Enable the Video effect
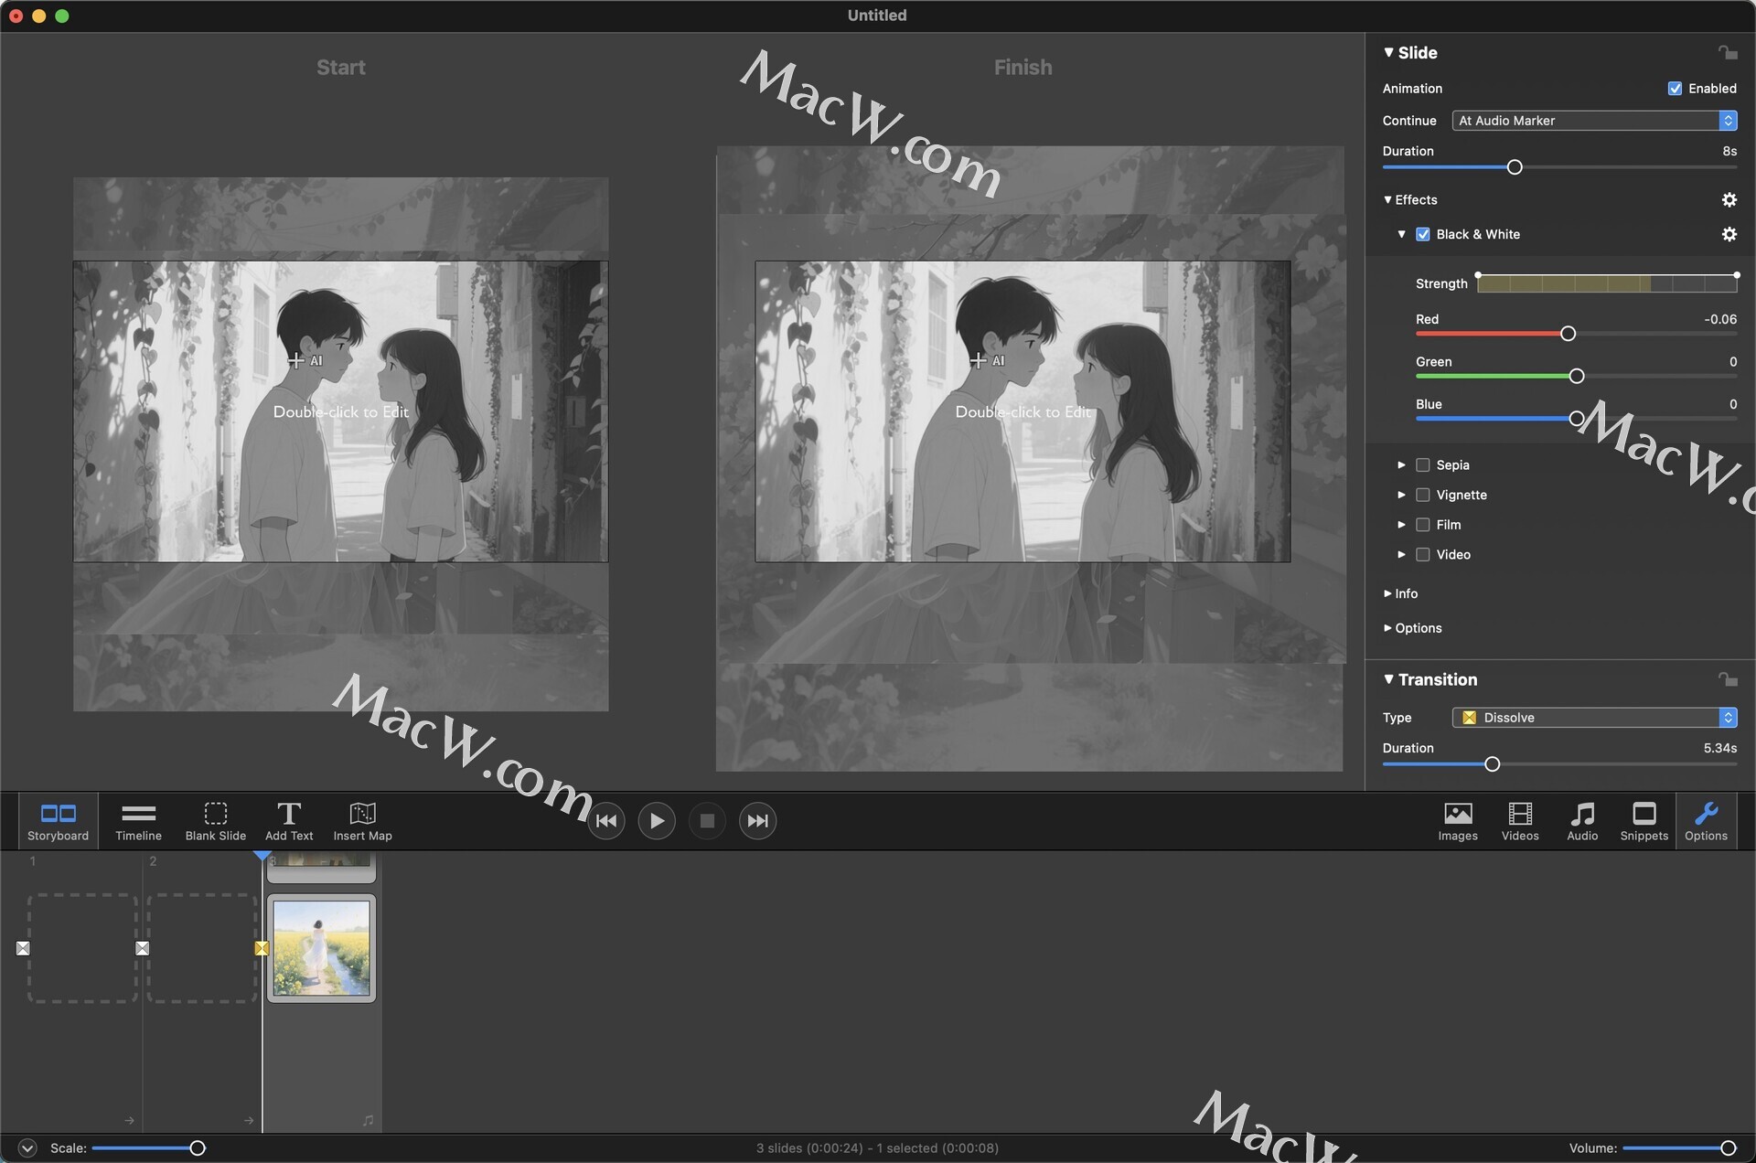The height and width of the screenshot is (1163, 1756). [1423, 555]
